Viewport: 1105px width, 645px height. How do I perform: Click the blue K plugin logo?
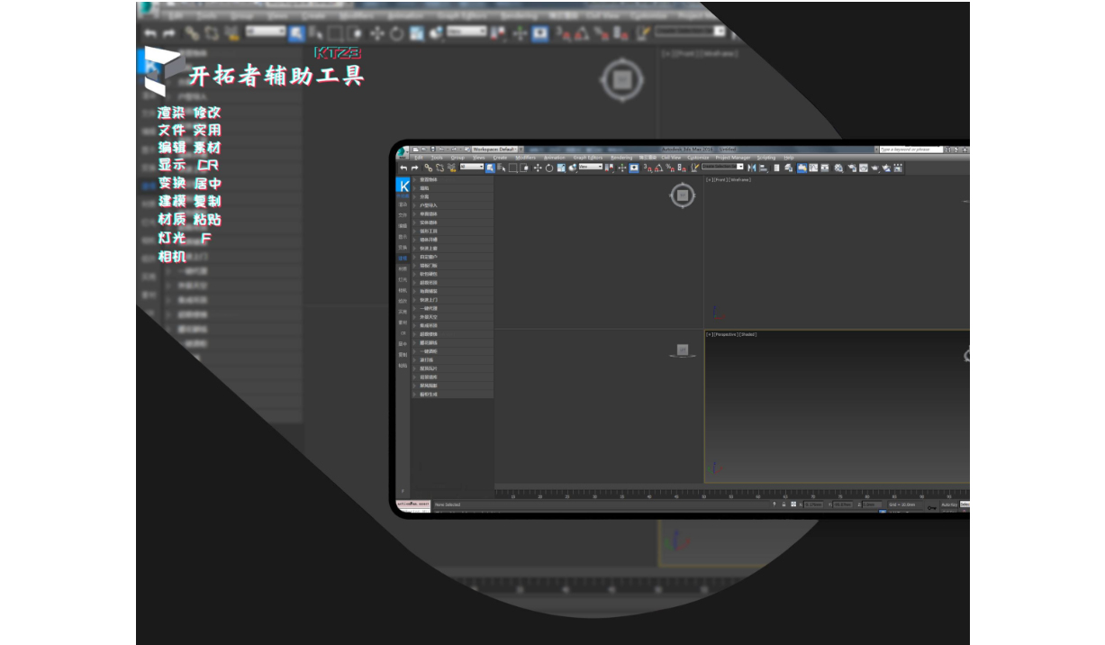(x=403, y=186)
